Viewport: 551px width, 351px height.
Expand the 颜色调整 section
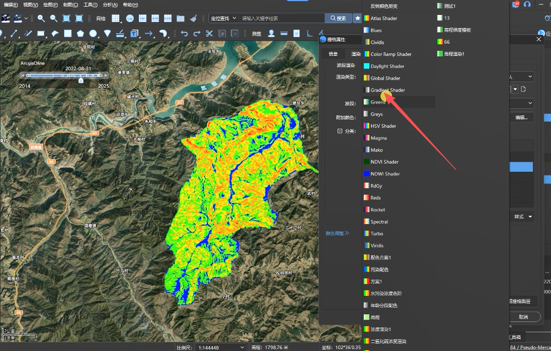click(337, 234)
